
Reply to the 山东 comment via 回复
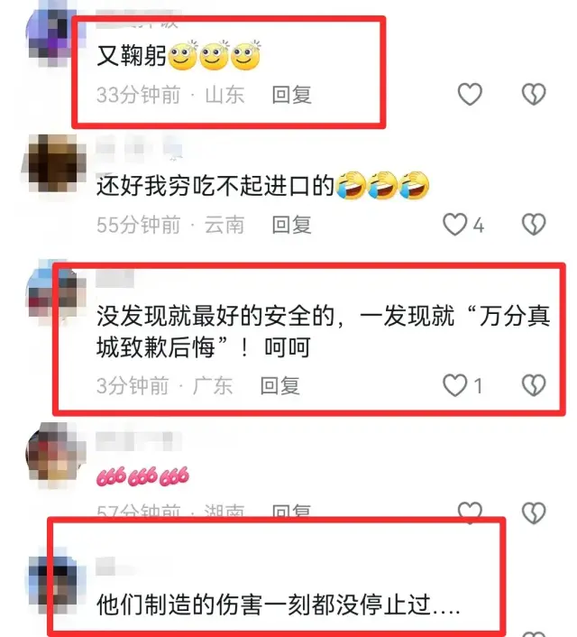pyautogui.click(x=291, y=95)
